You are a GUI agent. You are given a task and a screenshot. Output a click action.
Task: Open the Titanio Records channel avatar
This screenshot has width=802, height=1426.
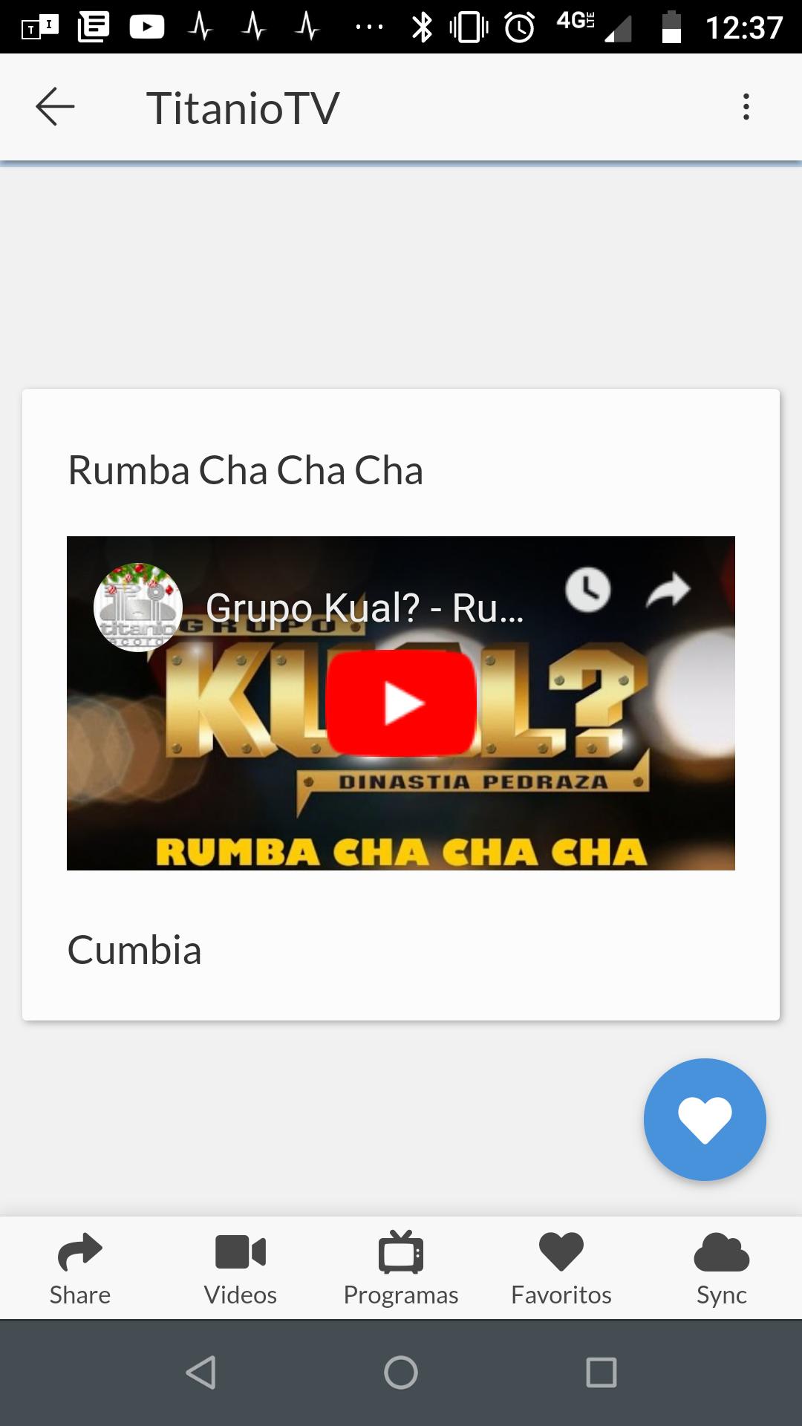pyautogui.click(x=138, y=608)
